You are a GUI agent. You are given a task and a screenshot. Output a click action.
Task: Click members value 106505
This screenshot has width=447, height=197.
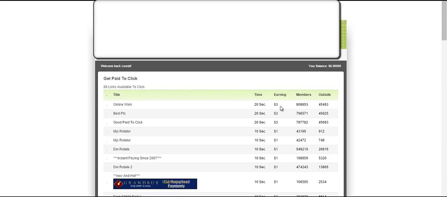click(302, 182)
